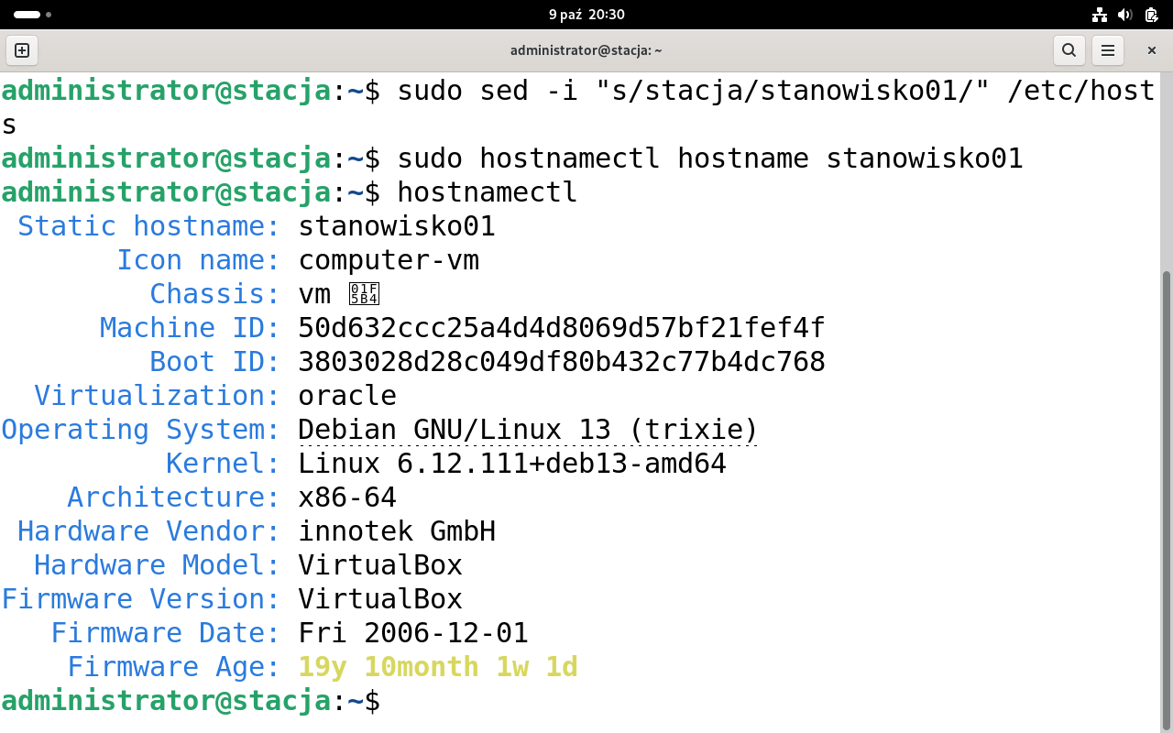Click 'VirtualBox' in the Firmware Version row

pos(380,599)
